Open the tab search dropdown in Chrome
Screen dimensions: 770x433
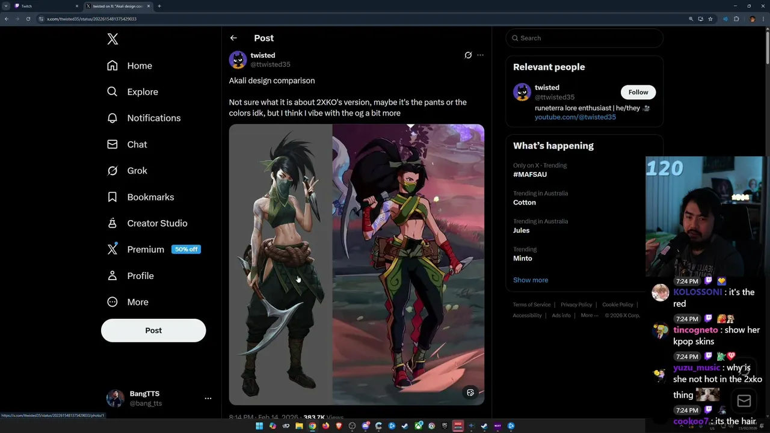(x=5, y=6)
